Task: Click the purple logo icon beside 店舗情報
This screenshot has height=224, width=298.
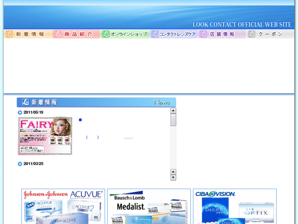Action: point(203,34)
